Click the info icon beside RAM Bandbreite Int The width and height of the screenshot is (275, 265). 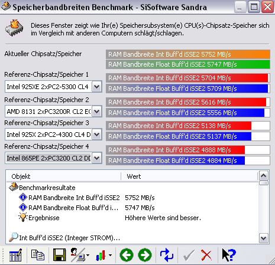(23, 197)
